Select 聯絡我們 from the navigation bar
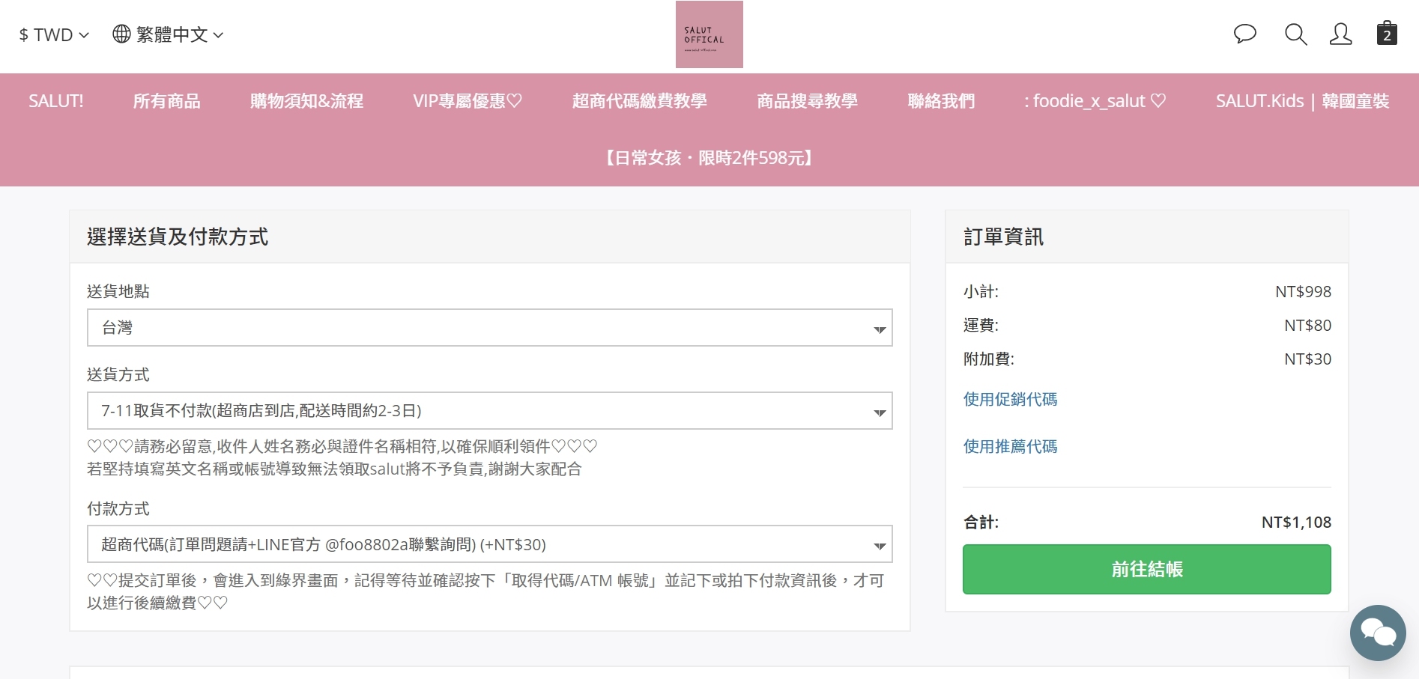The height and width of the screenshot is (679, 1419). coord(941,101)
